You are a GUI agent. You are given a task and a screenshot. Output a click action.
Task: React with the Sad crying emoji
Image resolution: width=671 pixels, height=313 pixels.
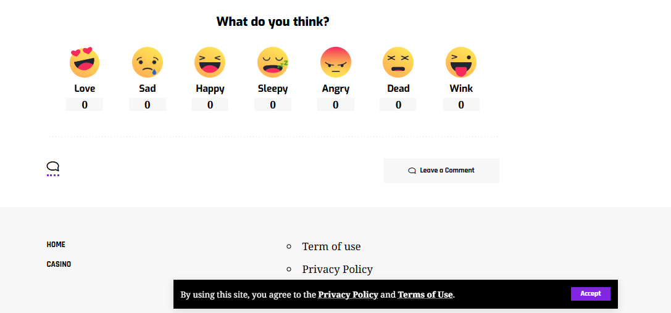coord(148,62)
